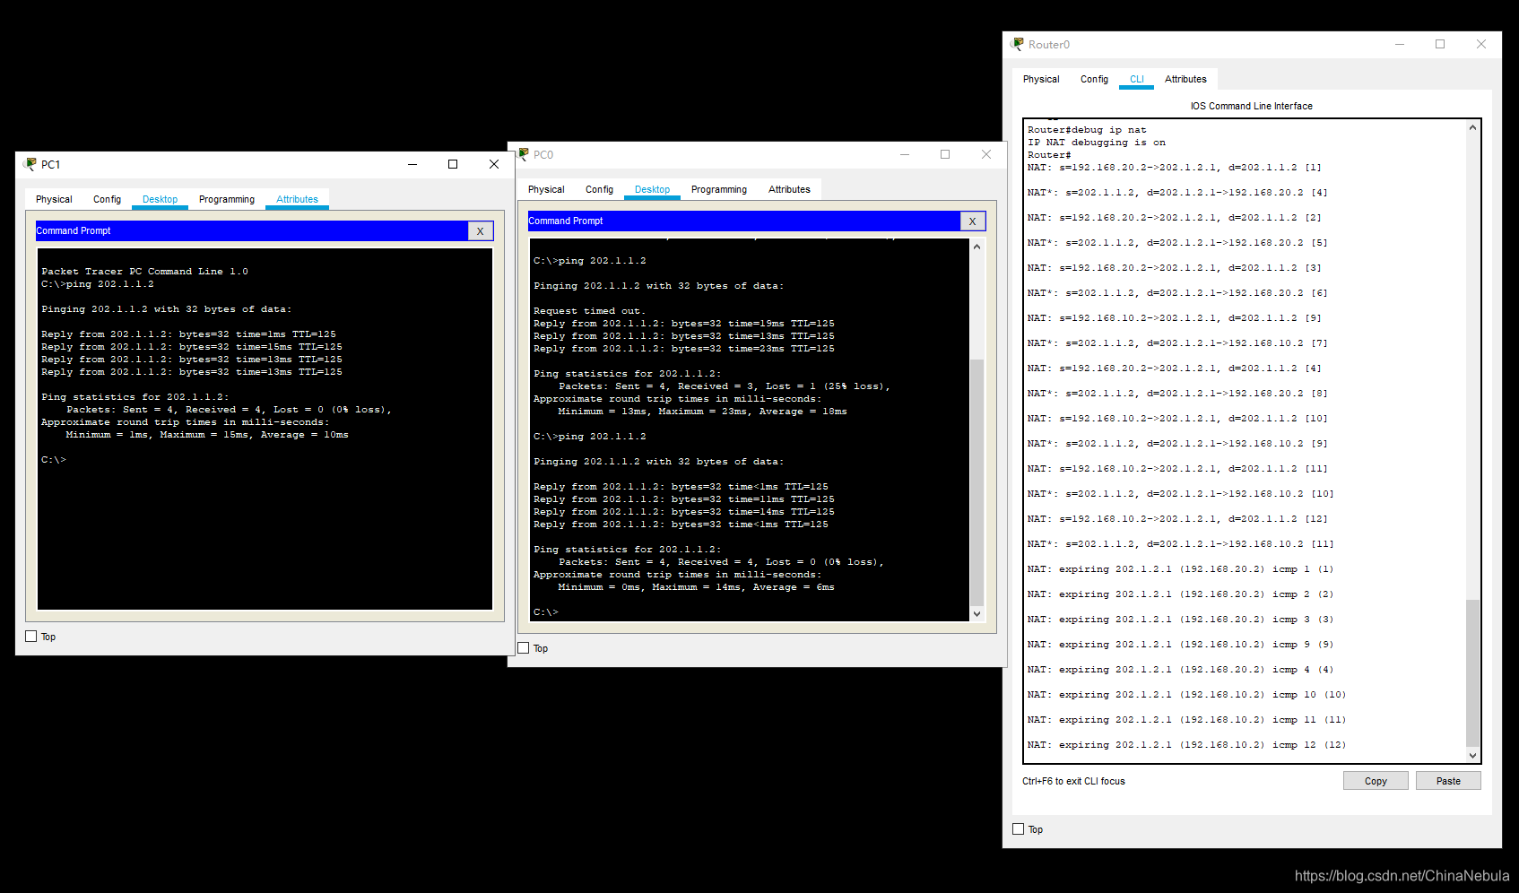Click the PC0 command prompt scrollbar thumb
The image size is (1519, 893).
pos(976,482)
